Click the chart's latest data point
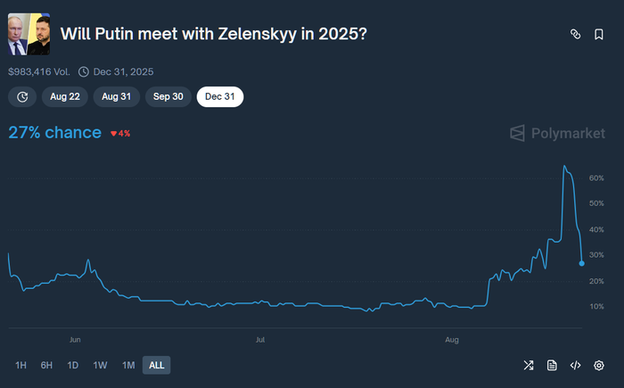The image size is (624, 388). [582, 263]
